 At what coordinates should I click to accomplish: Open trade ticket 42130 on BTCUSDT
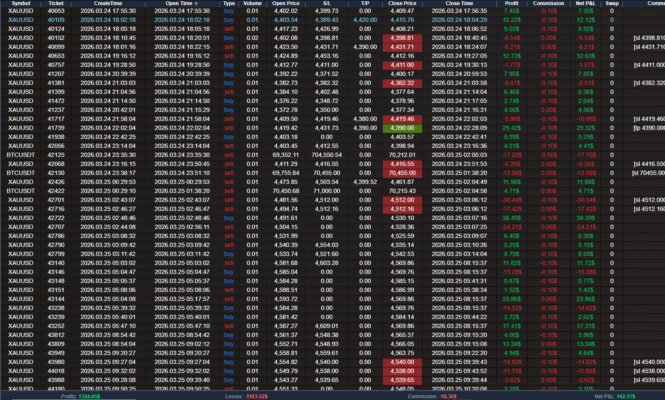click(332, 173)
